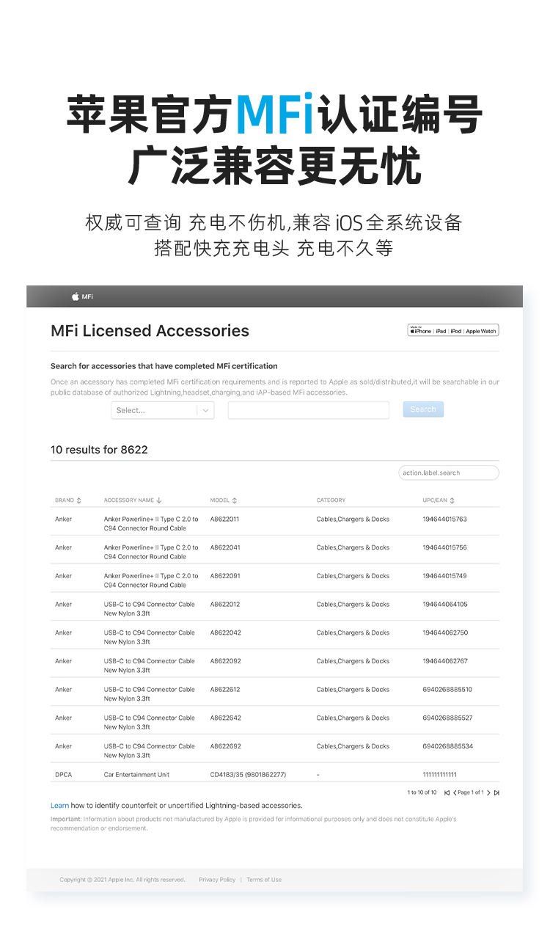Screen dimensions: 550x926
Task: Open the Learn counterfeit accessories link
Action: (x=59, y=806)
